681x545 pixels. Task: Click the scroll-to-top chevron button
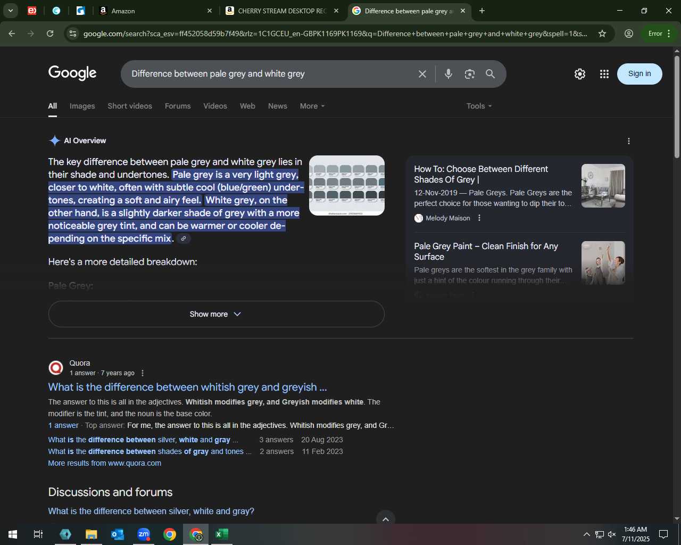[x=386, y=519]
